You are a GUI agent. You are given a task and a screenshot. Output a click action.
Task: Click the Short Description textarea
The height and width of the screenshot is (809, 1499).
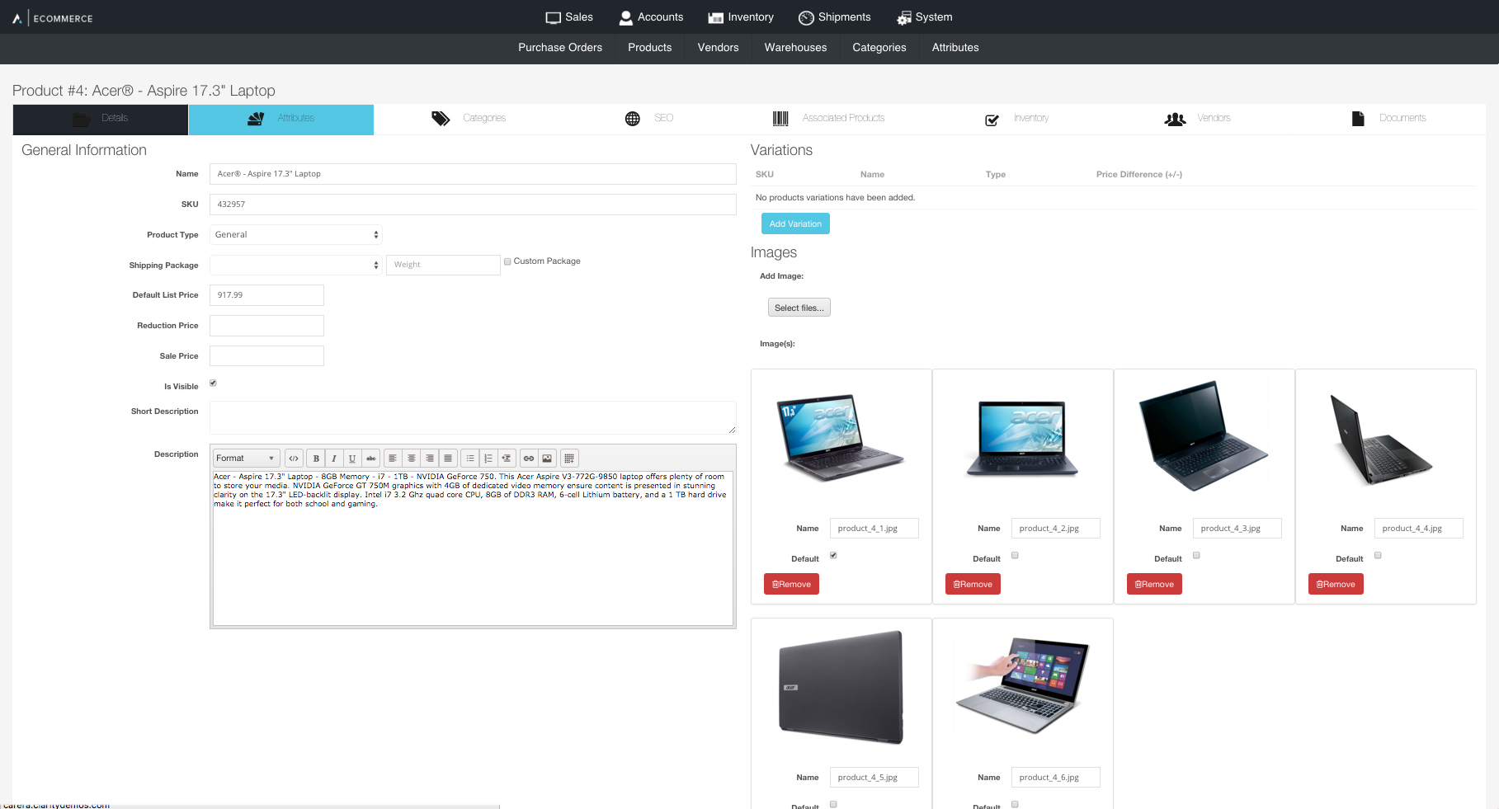(x=473, y=417)
